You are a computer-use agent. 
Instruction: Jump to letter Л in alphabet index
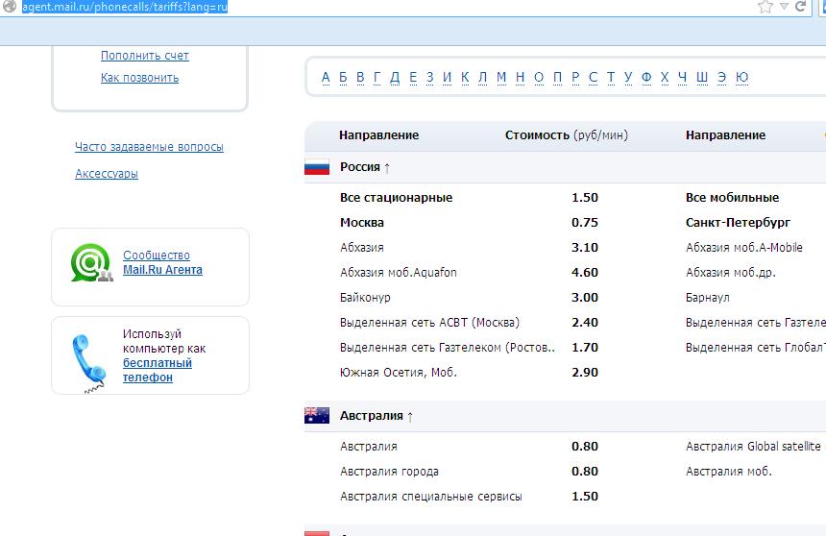click(482, 77)
